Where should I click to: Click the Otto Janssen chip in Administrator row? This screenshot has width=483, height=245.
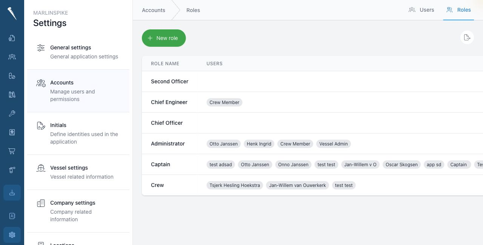224,144
